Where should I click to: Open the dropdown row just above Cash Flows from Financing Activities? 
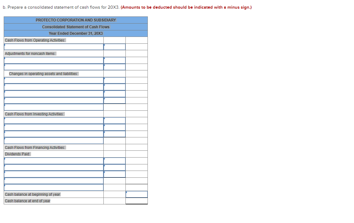(x=54, y=141)
